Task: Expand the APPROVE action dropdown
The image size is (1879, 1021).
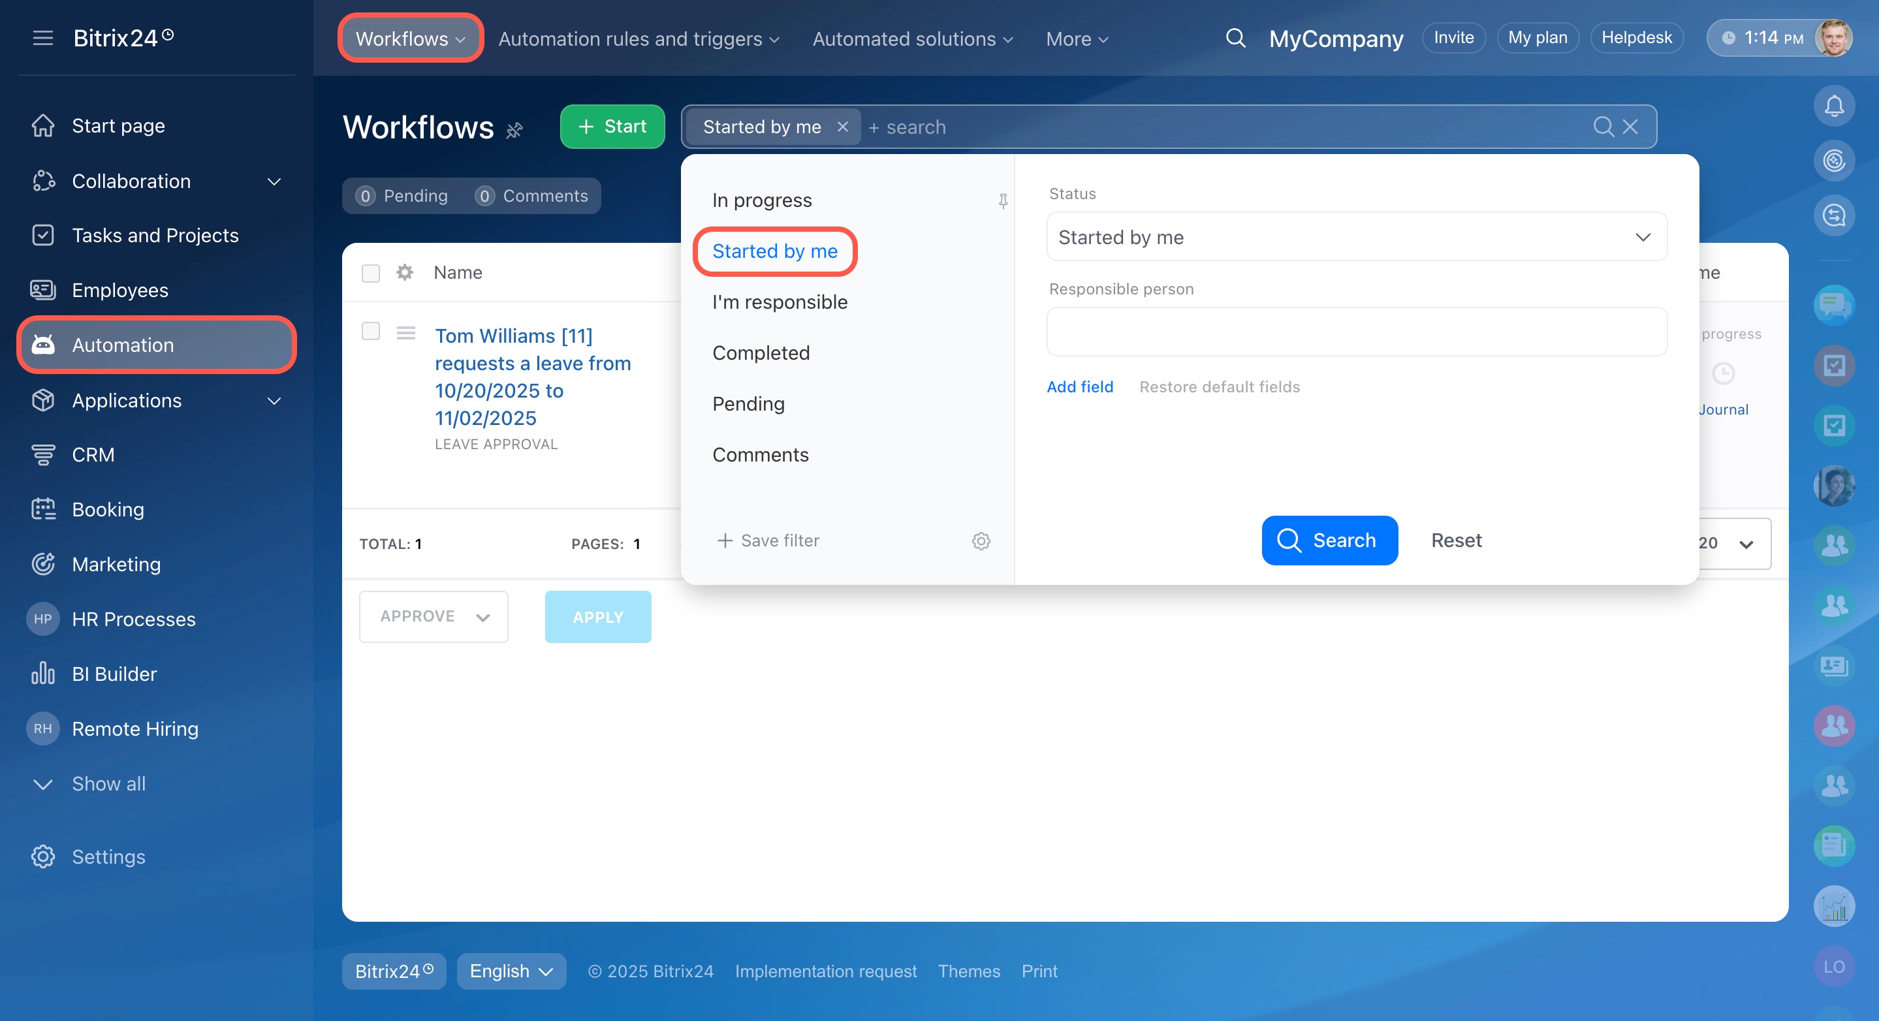Action: [x=434, y=616]
